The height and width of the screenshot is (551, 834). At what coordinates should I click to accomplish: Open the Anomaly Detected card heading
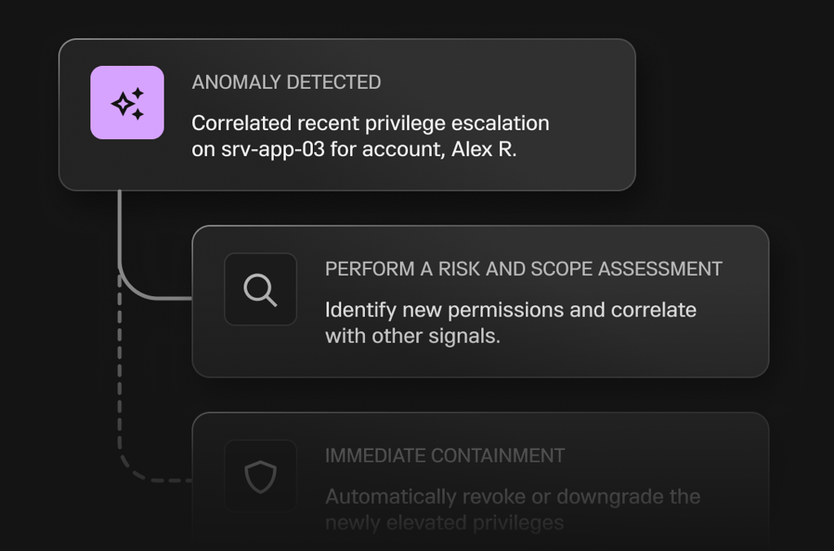pos(286,82)
